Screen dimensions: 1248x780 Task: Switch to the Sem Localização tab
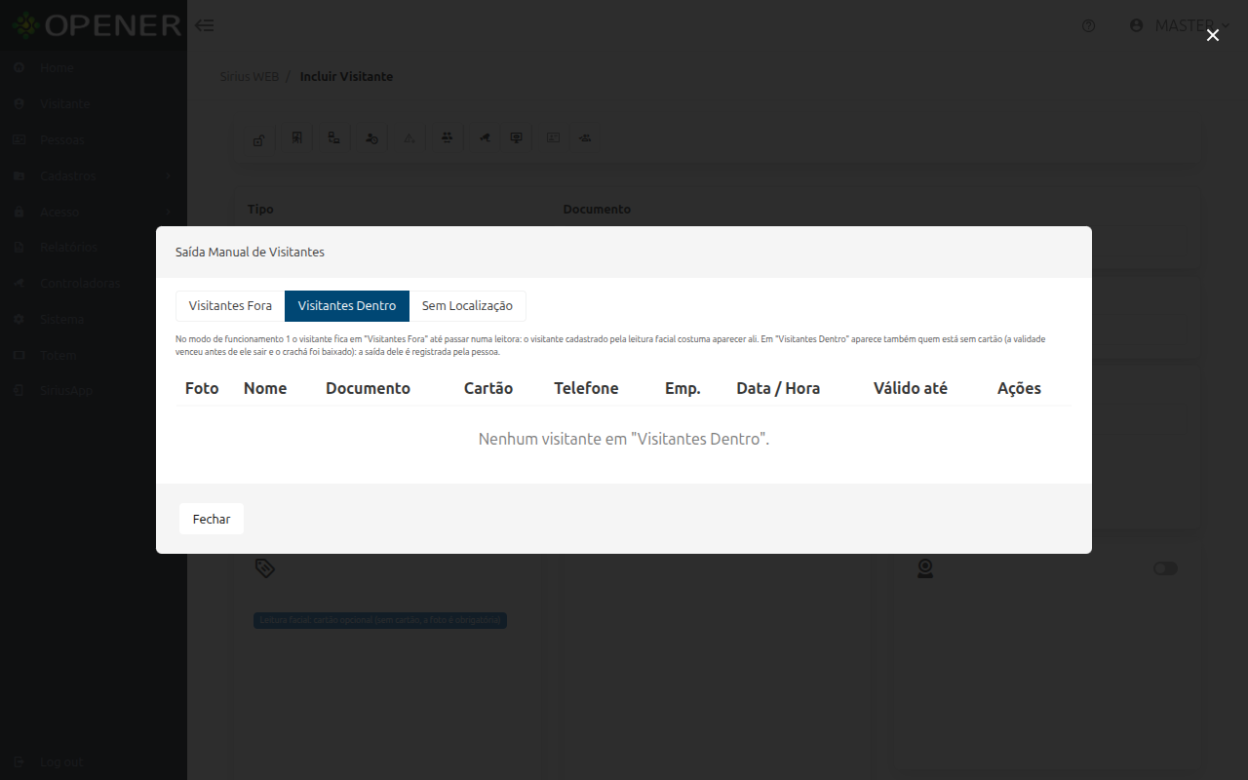click(467, 306)
